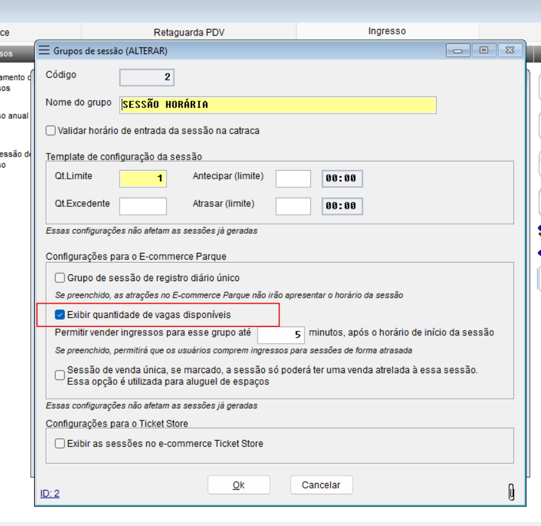Click the Qt.Limite quantity field

pos(143,179)
